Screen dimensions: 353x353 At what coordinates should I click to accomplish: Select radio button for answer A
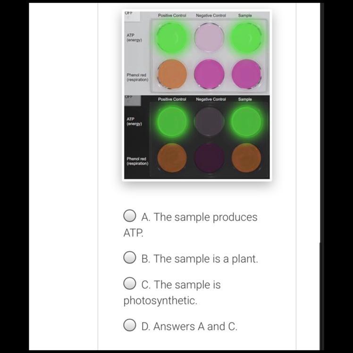click(x=130, y=216)
